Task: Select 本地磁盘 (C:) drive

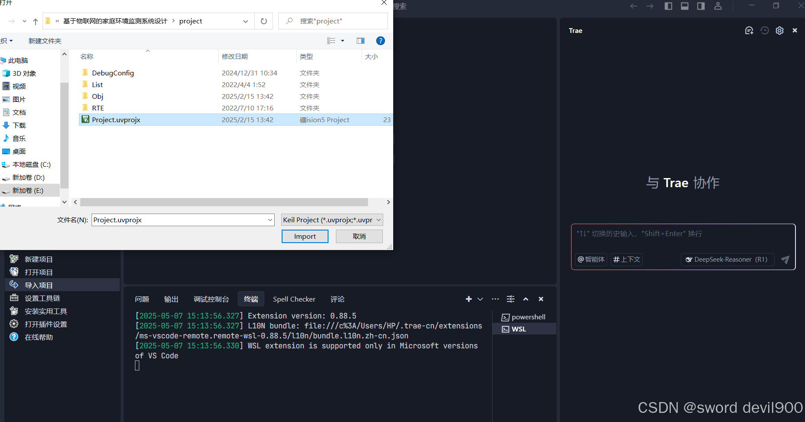Action: (x=31, y=165)
